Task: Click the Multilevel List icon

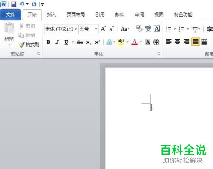Action: click(x=195, y=29)
